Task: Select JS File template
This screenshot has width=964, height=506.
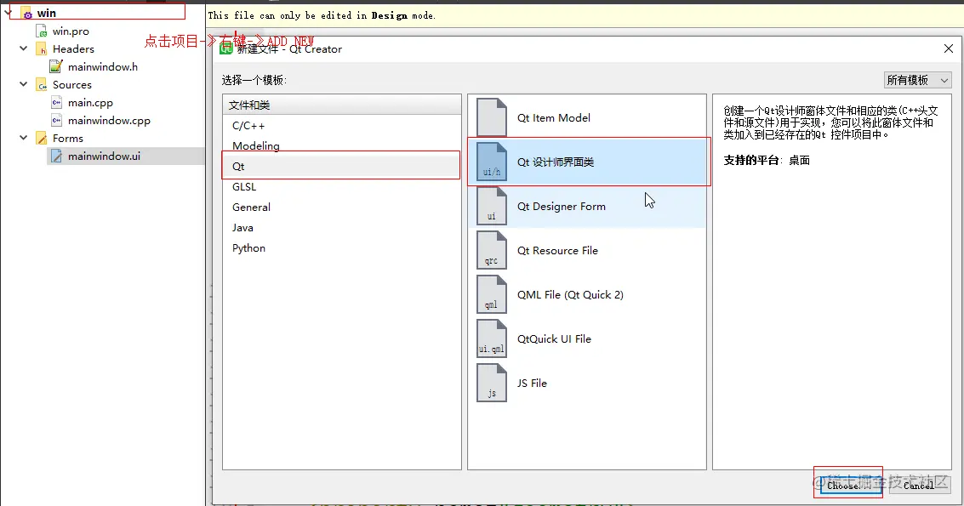Action: (587, 383)
